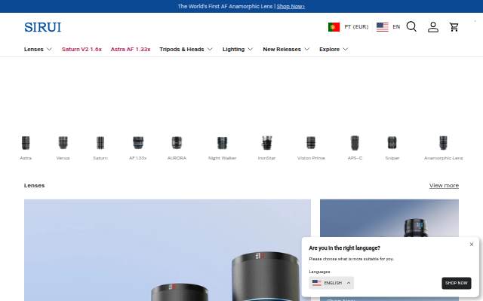Image resolution: width=483 pixels, height=301 pixels.
Task: Open the Lighting menu label
Action: click(x=233, y=49)
